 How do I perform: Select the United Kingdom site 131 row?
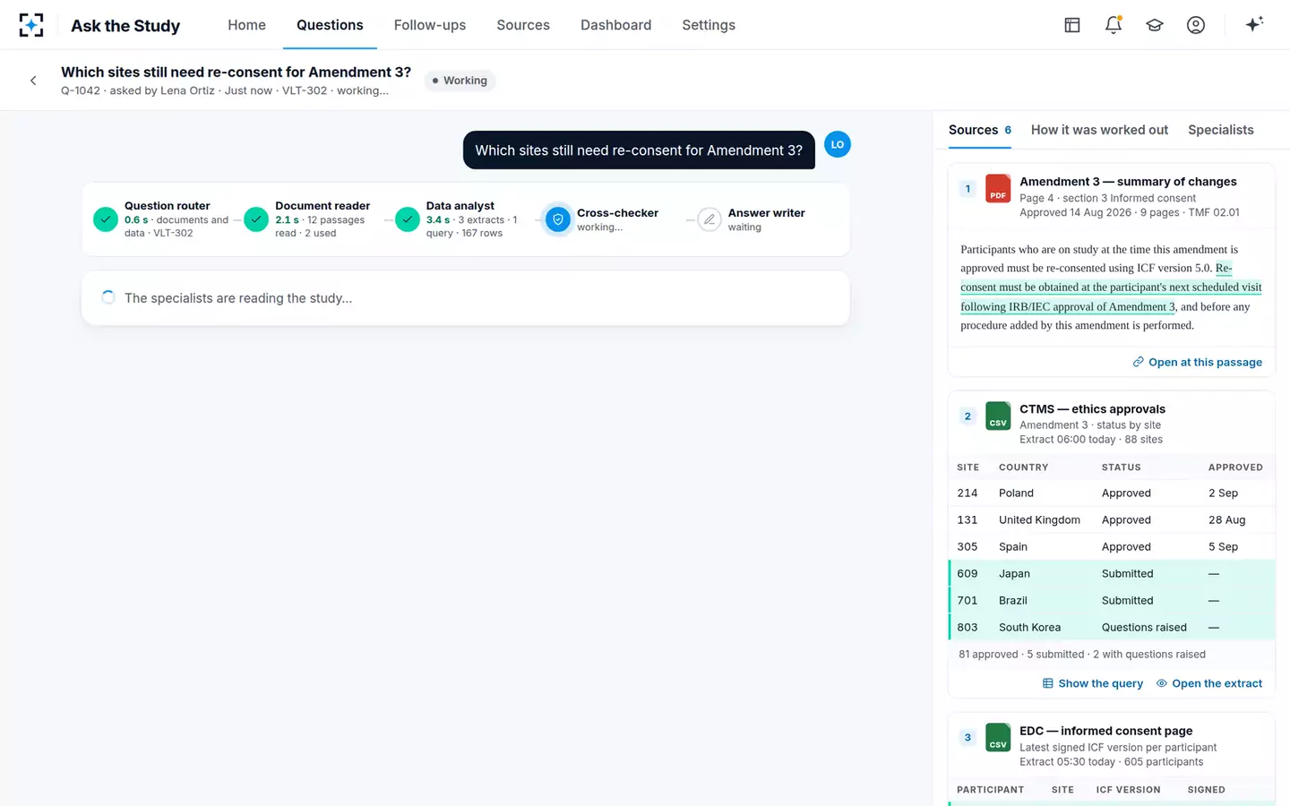pos(1112,519)
